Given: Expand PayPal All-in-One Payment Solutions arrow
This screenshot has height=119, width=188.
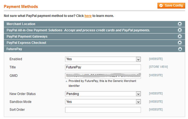Looking at the screenshot, I should 180,30.
